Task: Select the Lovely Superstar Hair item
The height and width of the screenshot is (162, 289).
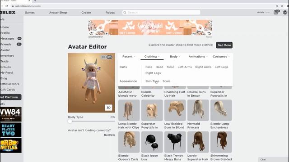Action: coord(198,146)
